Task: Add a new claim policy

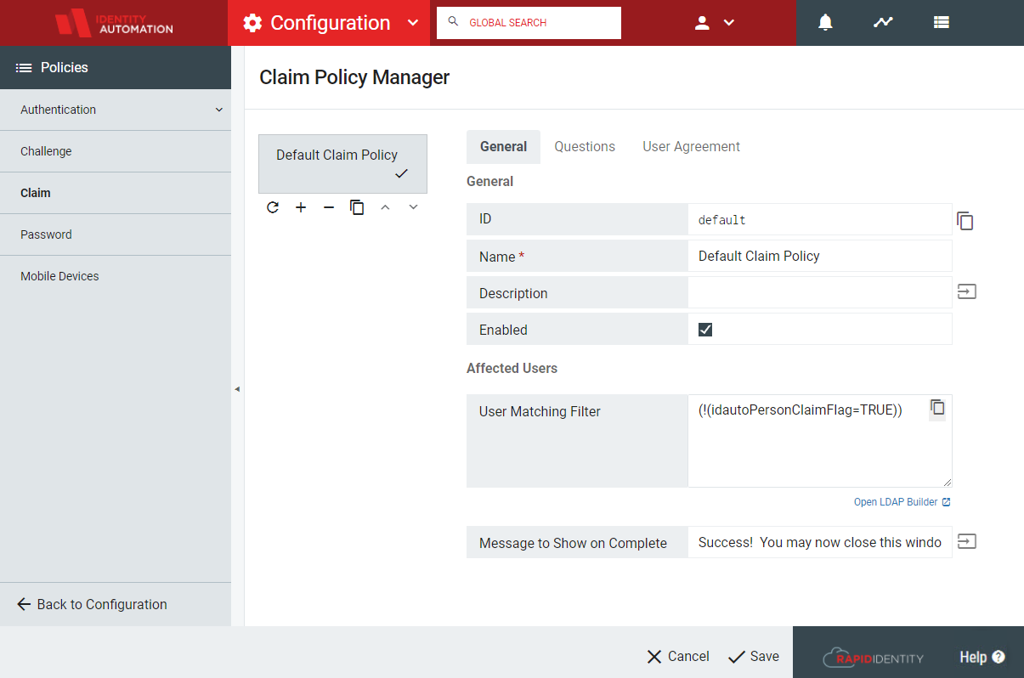Action: [x=301, y=207]
